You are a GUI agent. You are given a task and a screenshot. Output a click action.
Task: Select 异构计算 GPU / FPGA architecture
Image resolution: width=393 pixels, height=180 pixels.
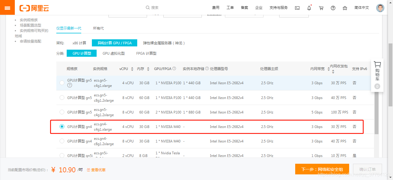(115, 43)
